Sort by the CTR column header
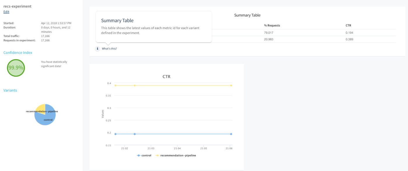The image size is (408, 171). (349, 26)
